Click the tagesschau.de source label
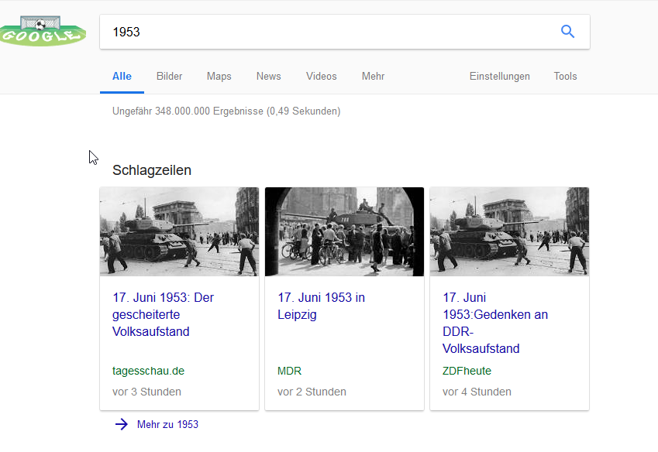 click(148, 371)
